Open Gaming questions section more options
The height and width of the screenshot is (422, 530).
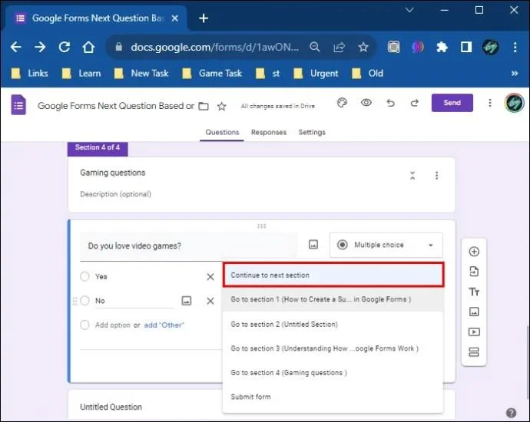(437, 176)
